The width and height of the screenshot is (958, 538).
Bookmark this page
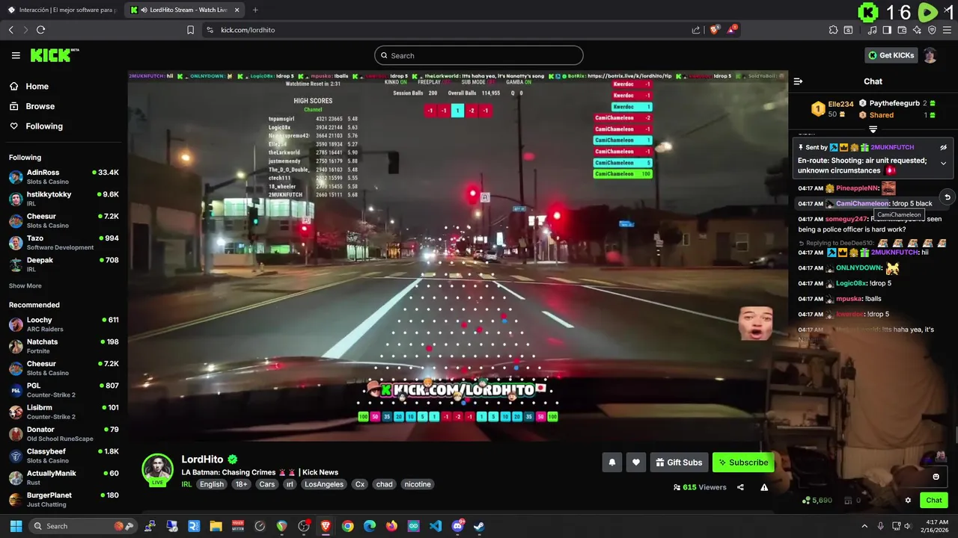click(190, 30)
